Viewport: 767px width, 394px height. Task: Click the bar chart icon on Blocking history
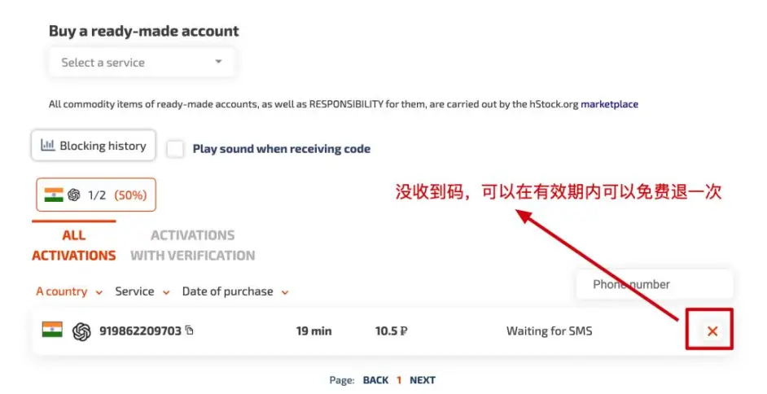(x=47, y=145)
